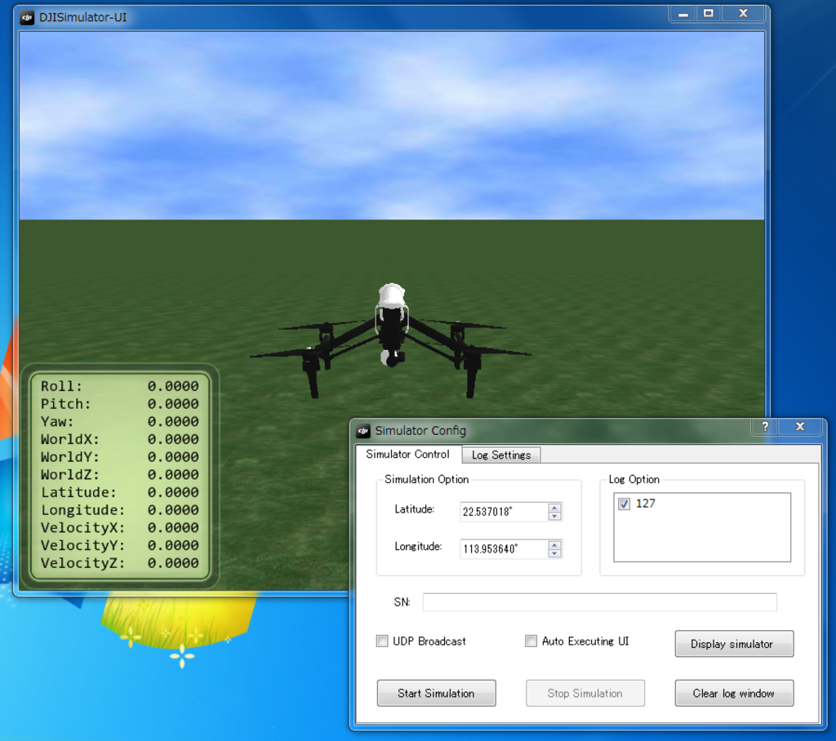Image resolution: width=836 pixels, height=741 pixels.
Task: Click the Start Simulation button
Action: [x=436, y=693]
